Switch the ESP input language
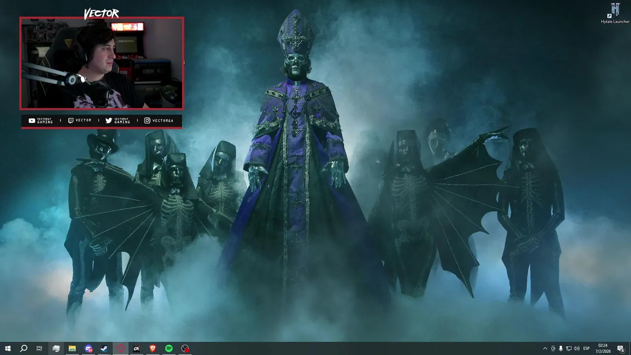Image resolution: width=631 pixels, height=355 pixels. point(587,349)
